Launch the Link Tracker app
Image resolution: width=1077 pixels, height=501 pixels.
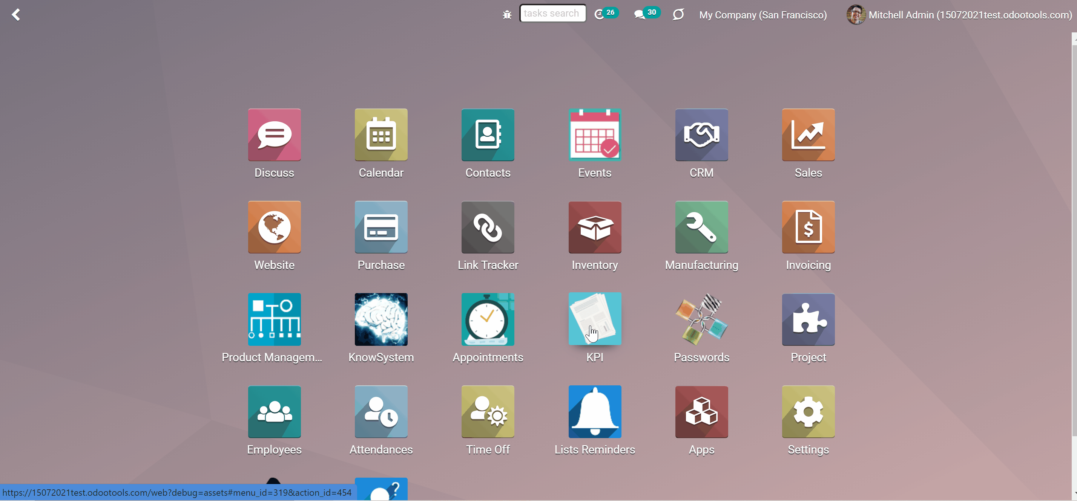click(x=488, y=227)
